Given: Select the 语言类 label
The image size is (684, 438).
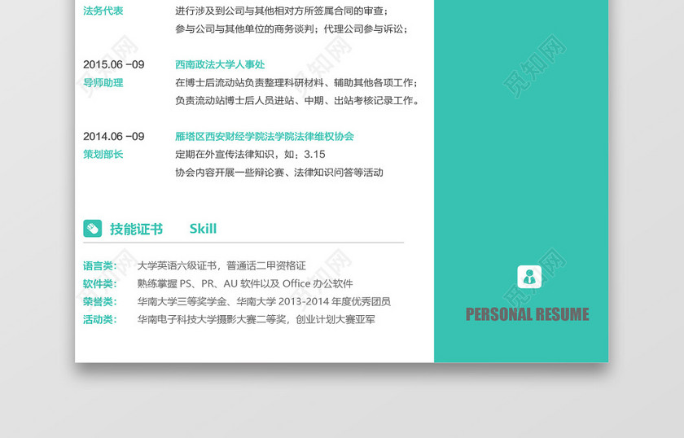Looking at the screenshot, I should 100,265.
